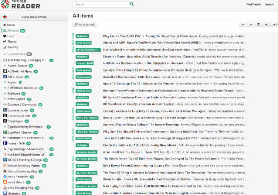Open Kobe Bryant Tweets Surgery Pic article

137,166
